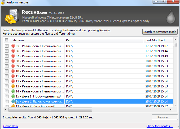The width and height of the screenshot is (180, 129).
Task: Tick the checkbox for file 06
Action: (7, 51)
